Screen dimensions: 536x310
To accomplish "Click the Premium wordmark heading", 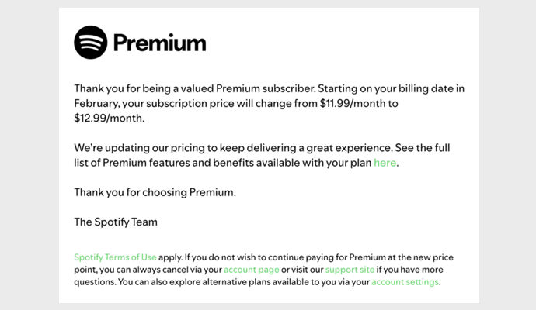I will point(159,43).
